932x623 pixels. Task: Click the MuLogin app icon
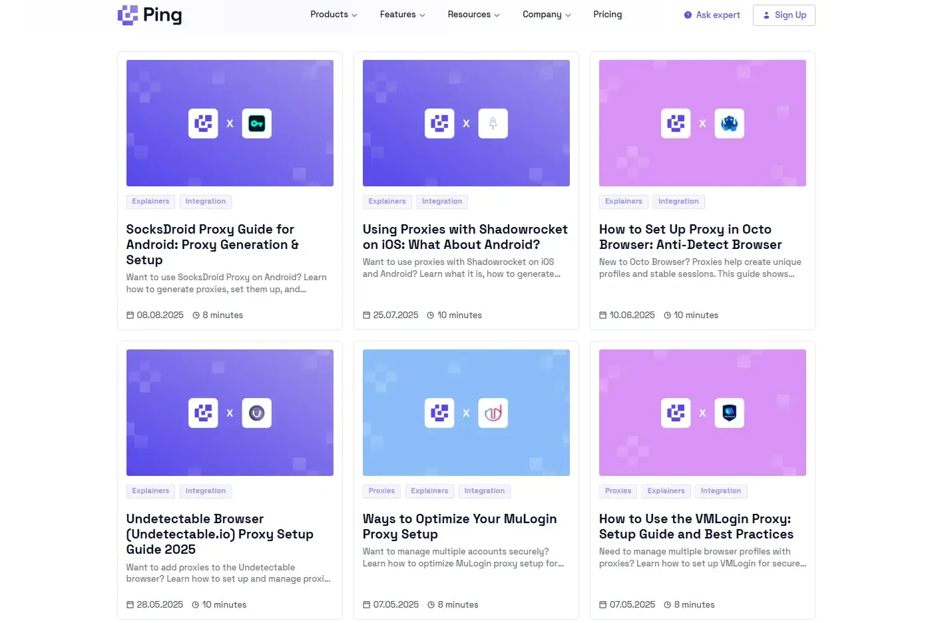tap(493, 413)
